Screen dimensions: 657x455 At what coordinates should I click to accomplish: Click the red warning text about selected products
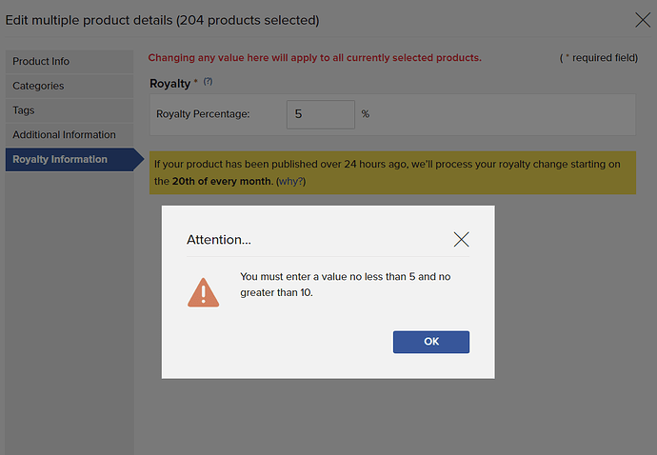coord(314,58)
